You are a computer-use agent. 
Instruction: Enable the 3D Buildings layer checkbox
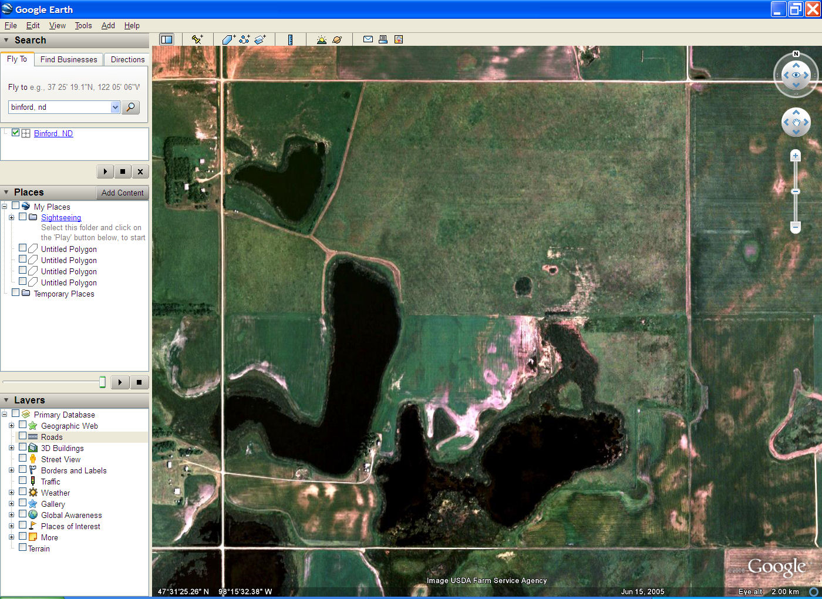pos(23,447)
